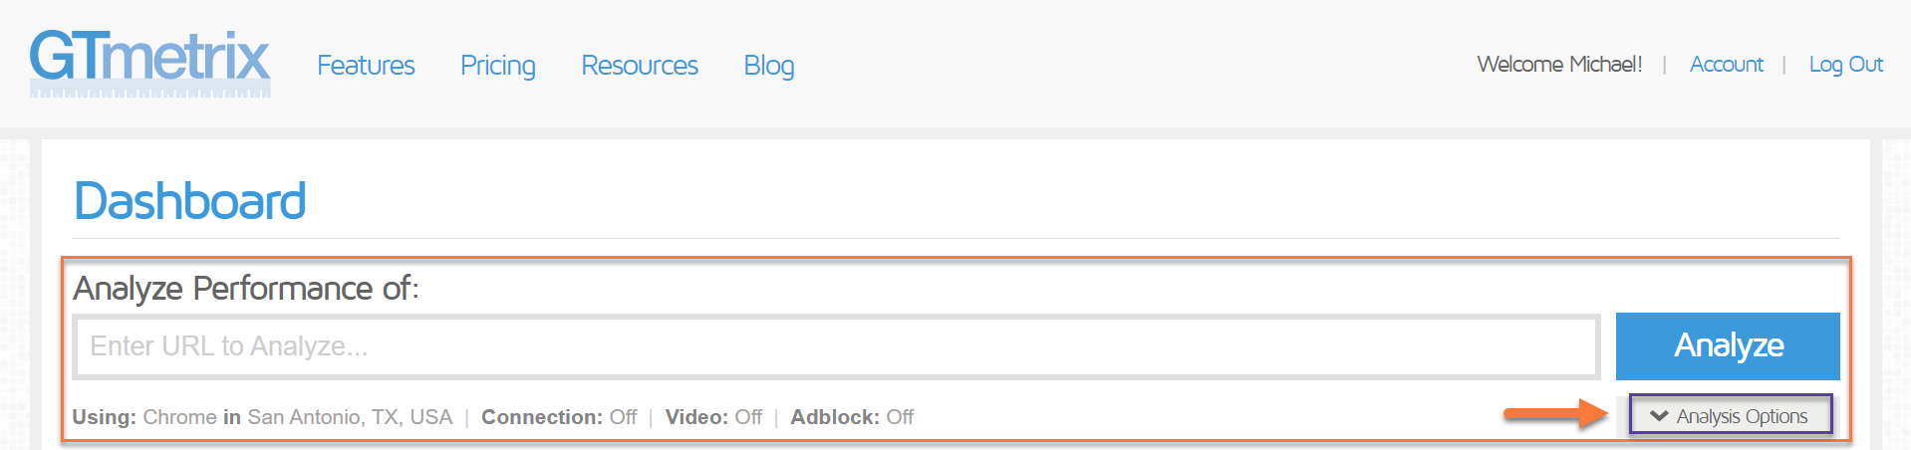Toggle the Video: Off setting
The image size is (1911, 450).
pyautogui.click(x=713, y=417)
